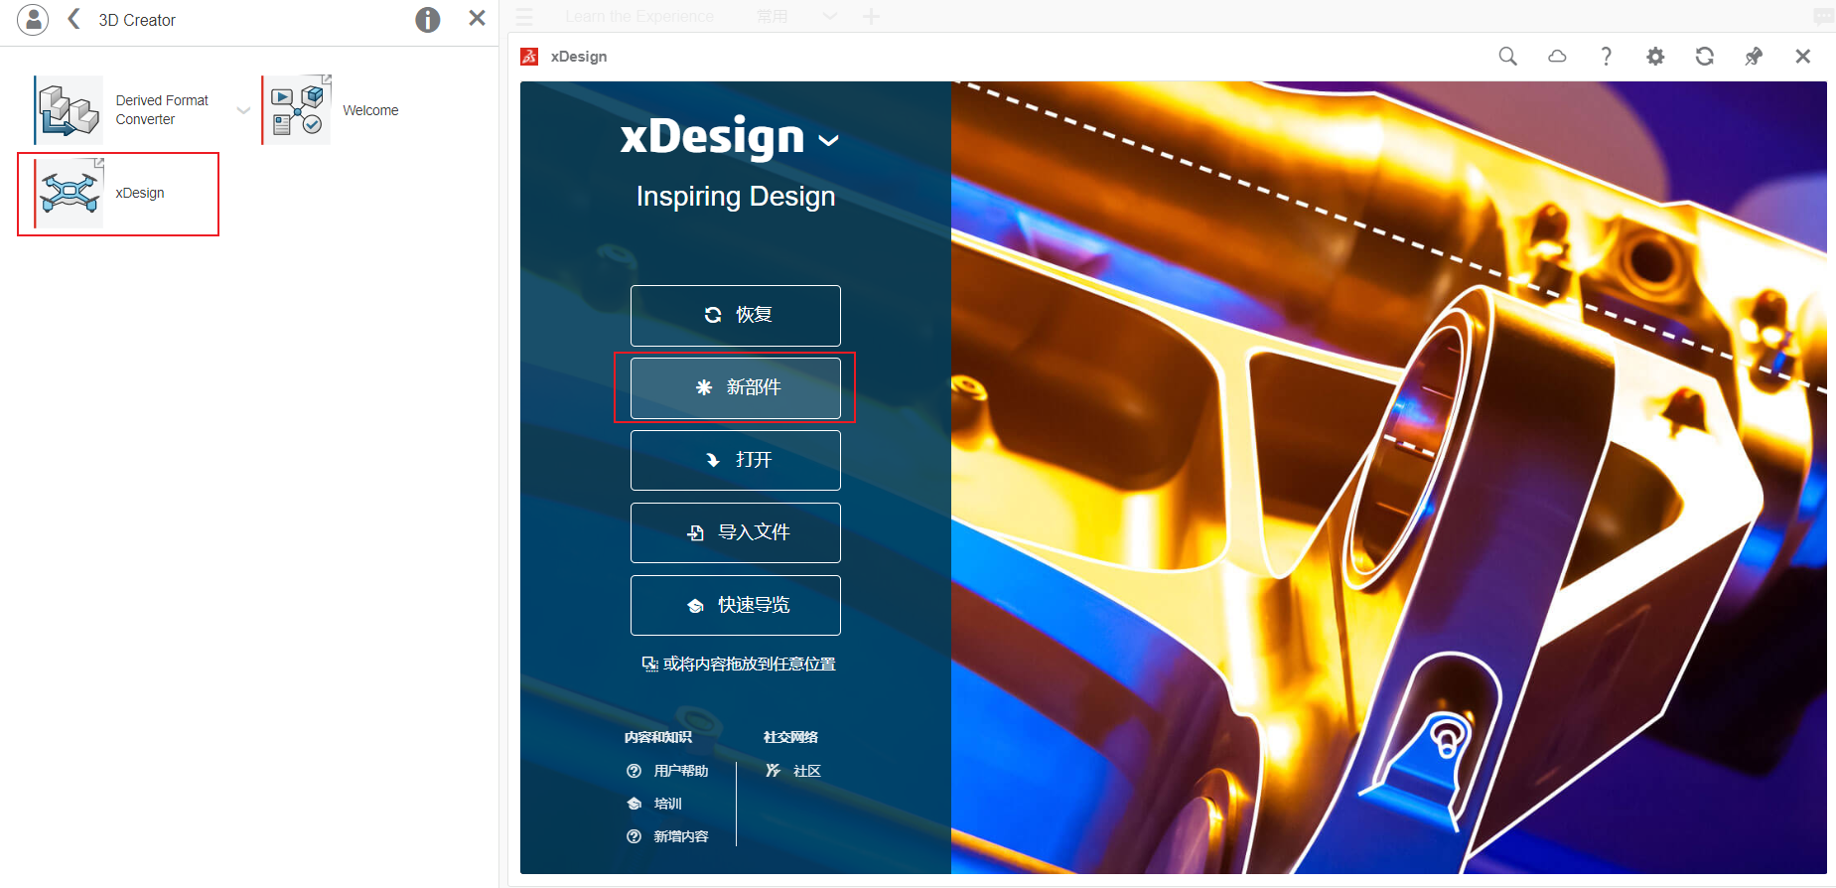Expand Derived Format Converter options chevron
Image resolution: width=1836 pixels, height=888 pixels.
click(x=243, y=110)
